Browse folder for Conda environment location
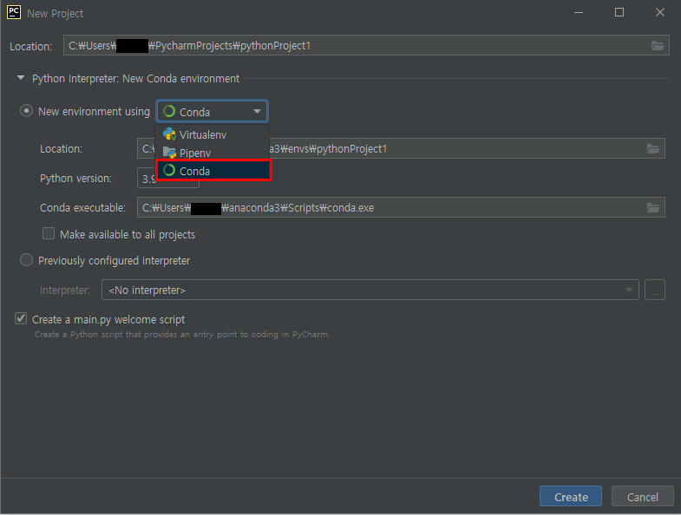 click(x=653, y=149)
